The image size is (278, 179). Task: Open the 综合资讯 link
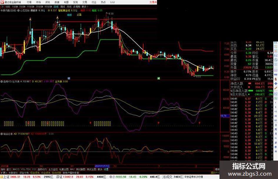(35, 173)
